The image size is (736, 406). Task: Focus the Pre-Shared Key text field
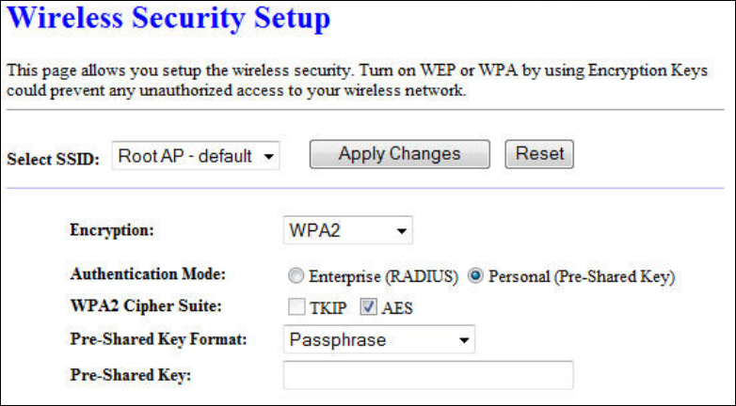pos(427,375)
